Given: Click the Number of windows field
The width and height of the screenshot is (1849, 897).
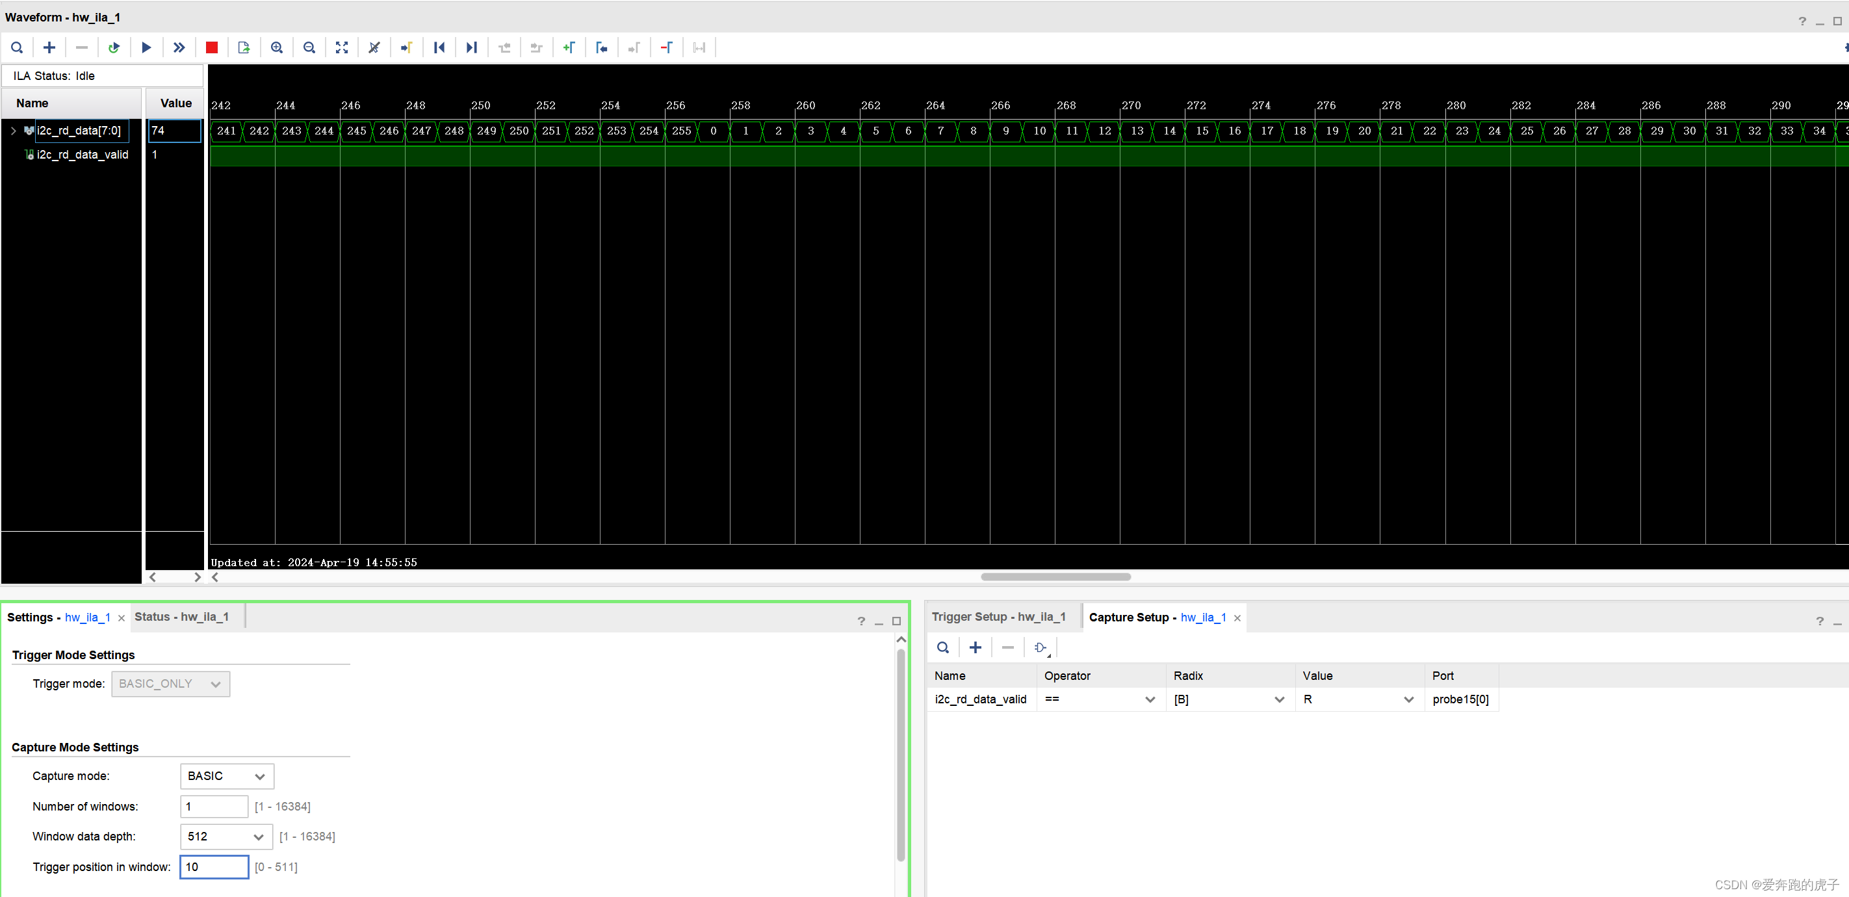Looking at the screenshot, I should coord(214,807).
